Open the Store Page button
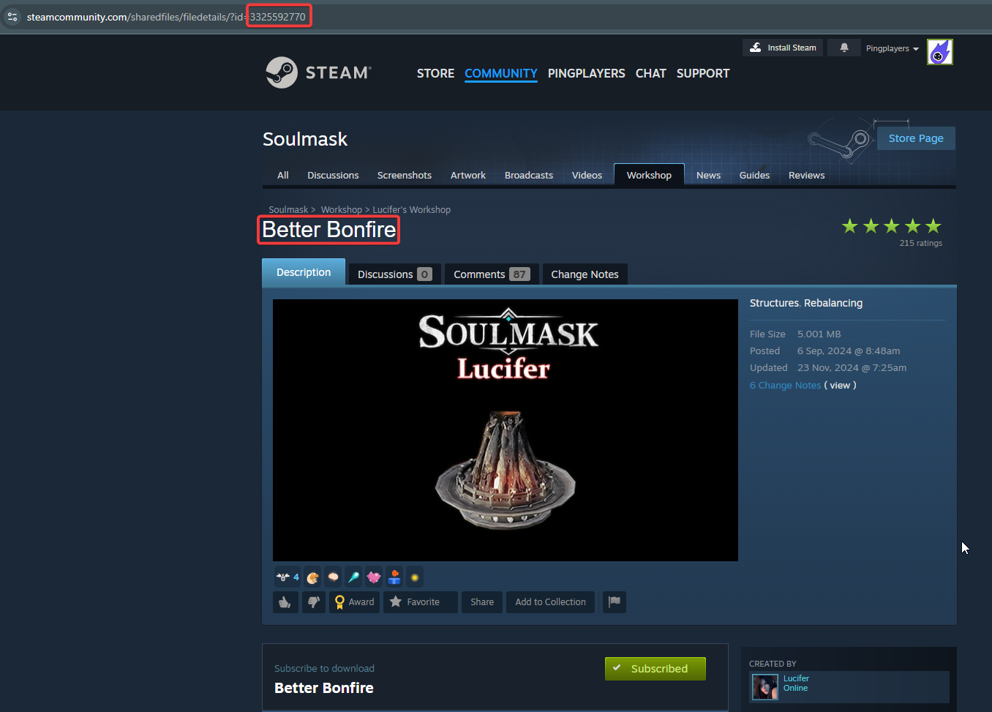The height and width of the screenshot is (712, 992). pyautogui.click(x=916, y=138)
